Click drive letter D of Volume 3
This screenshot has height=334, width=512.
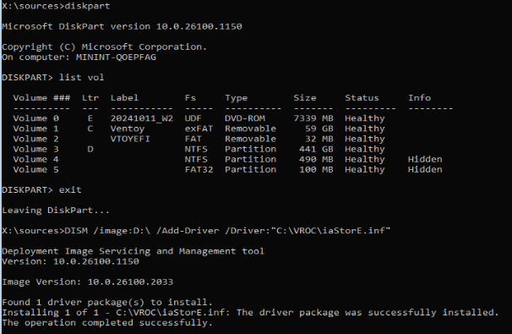coord(90,149)
